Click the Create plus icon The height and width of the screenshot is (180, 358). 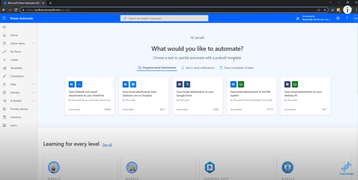(x=4, y=60)
